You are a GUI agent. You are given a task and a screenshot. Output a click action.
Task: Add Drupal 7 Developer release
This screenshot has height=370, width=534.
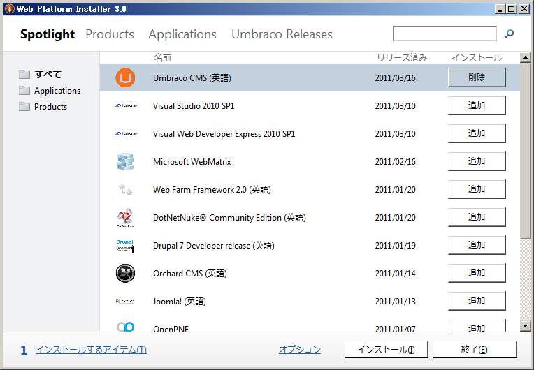pos(477,245)
